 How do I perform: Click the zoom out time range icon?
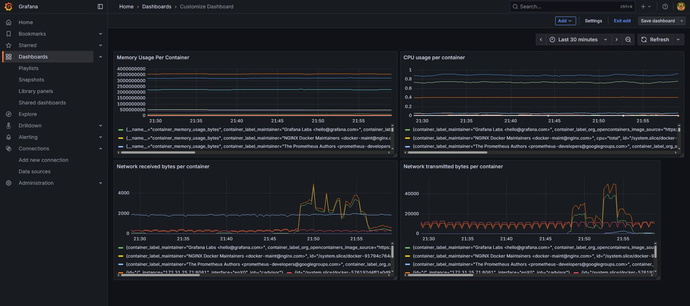[628, 39]
